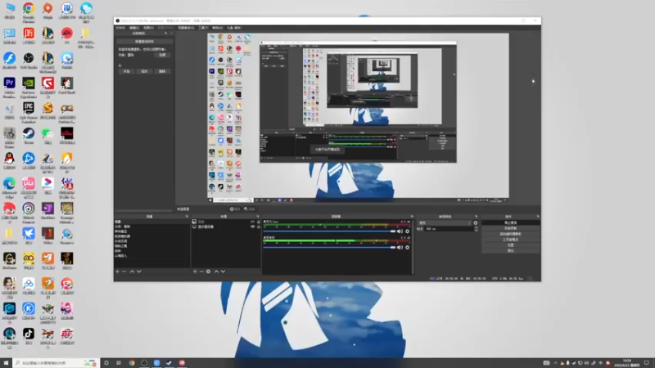The height and width of the screenshot is (368, 655).
Task: Open Mic/Aux audio track settings gear
Action: 407,231
